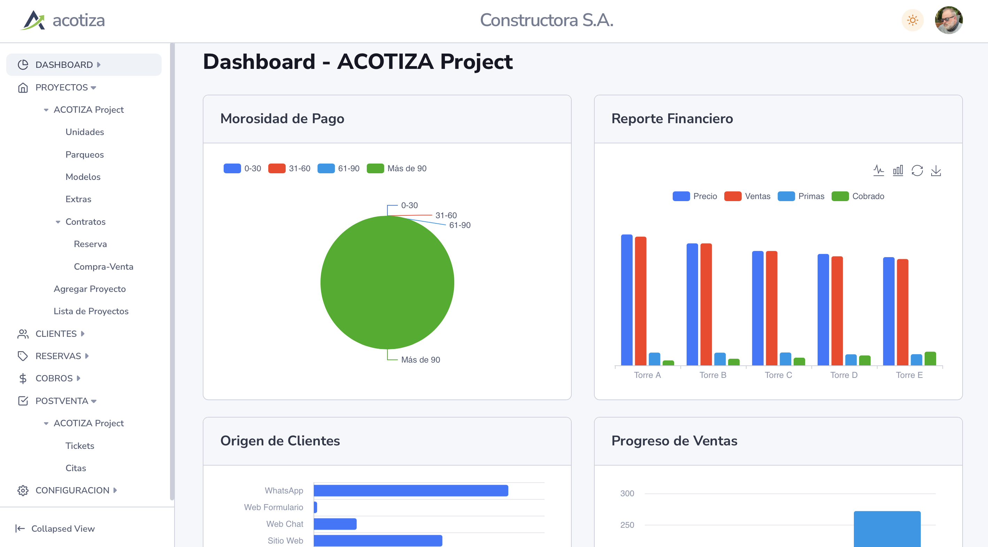The width and height of the screenshot is (988, 547).
Task: Open the user profile avatar
Action: (x=949, y=20)
